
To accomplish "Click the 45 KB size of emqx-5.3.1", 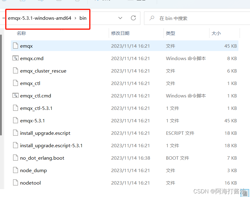I will tap(231, 121).
